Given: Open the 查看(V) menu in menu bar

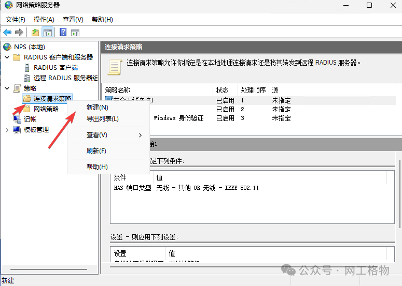Looking at the screenshot, I should tap(73, 20).
